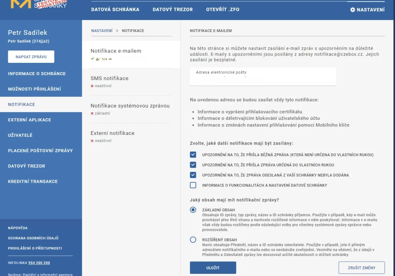Click the Napsat zprávu button
This screenshot has height=276, width=395.
(31, 57)
